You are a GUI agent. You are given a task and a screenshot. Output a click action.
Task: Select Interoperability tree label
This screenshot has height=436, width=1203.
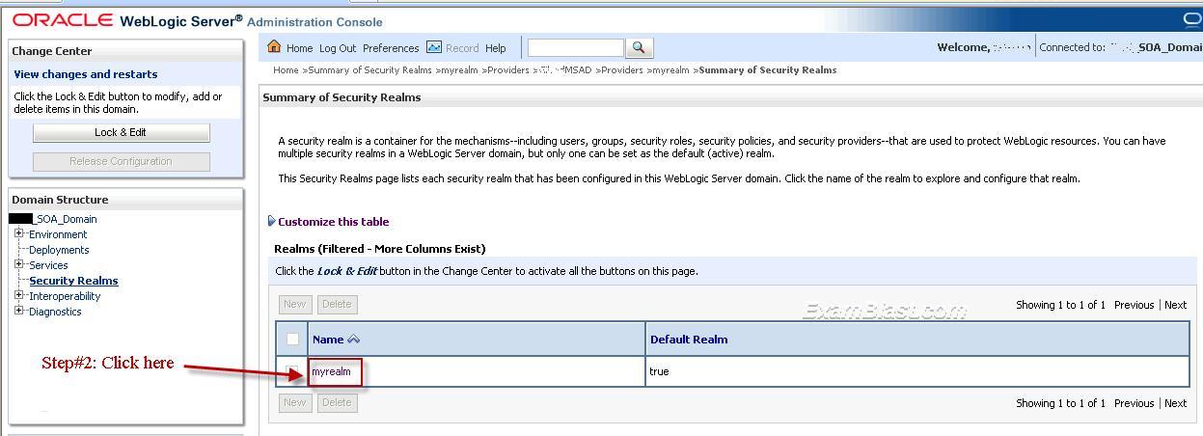(65, 296)
